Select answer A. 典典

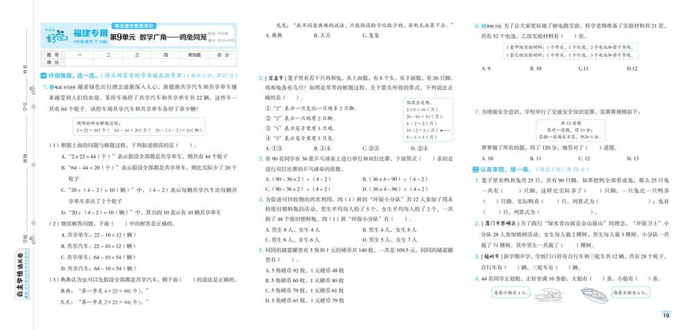tap(274, 36)
